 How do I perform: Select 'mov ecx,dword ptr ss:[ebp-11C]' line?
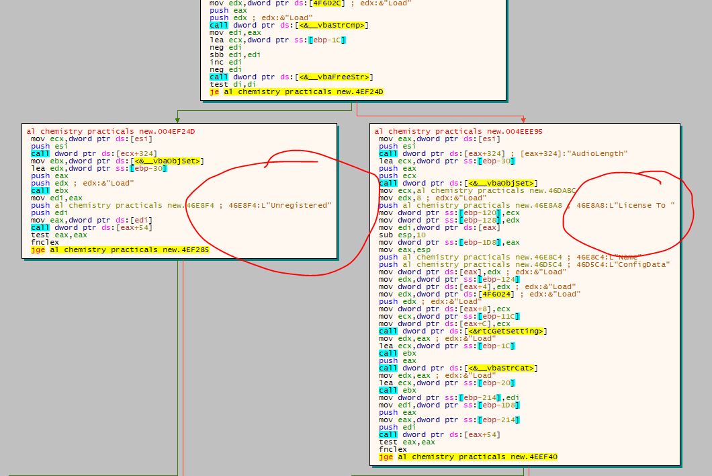click(449, 317)
